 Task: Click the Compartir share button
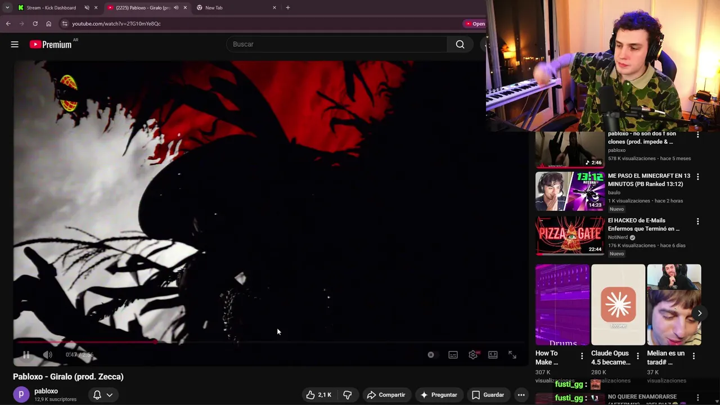pyautogui.click(x=386, y=395)
